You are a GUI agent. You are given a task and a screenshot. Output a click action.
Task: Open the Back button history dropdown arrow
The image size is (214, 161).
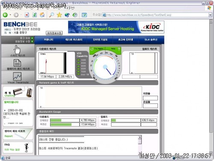pos(10,15)
